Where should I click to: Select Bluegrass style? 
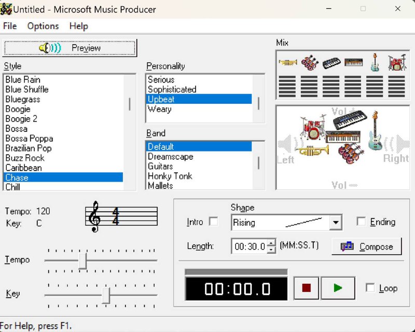pos(63,99)
